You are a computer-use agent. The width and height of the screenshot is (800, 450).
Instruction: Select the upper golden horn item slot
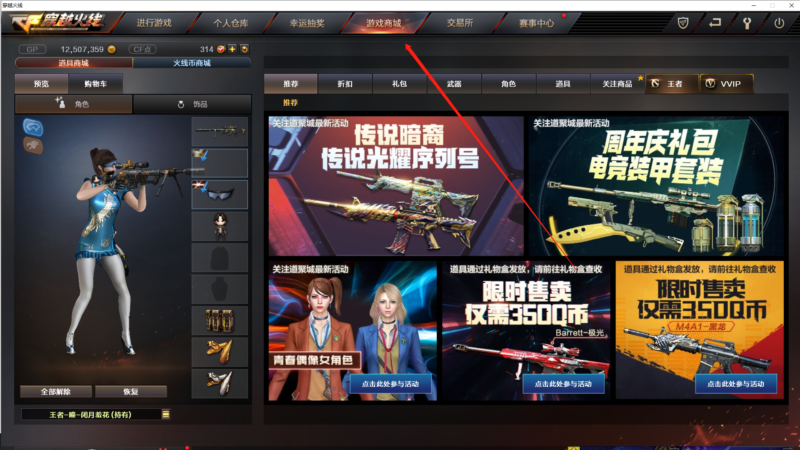click(220, 352)
